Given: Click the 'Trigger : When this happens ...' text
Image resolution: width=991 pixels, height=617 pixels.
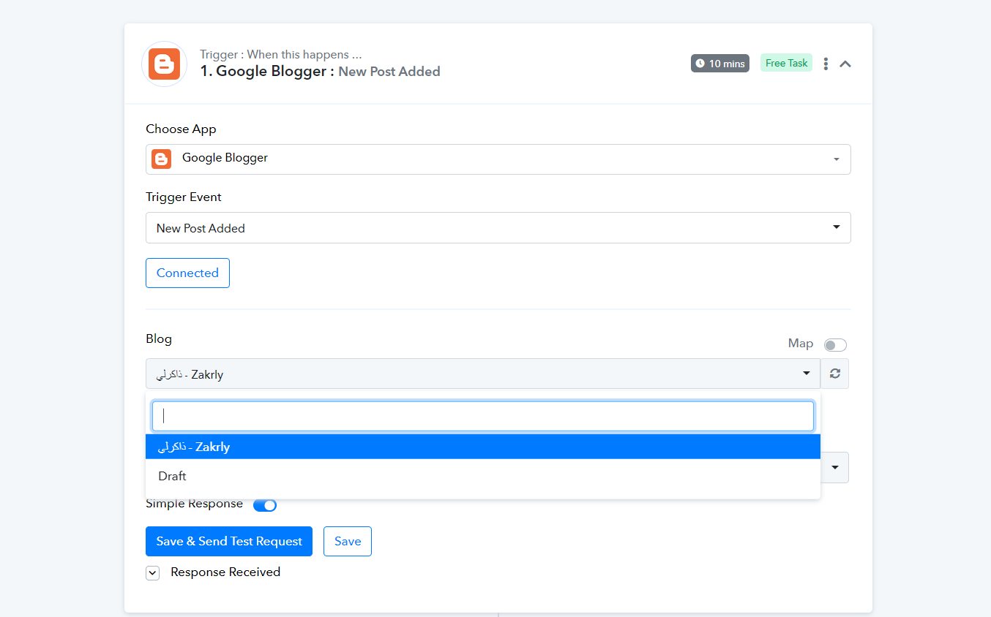Looking at the screenshot, I should [281, 55].
